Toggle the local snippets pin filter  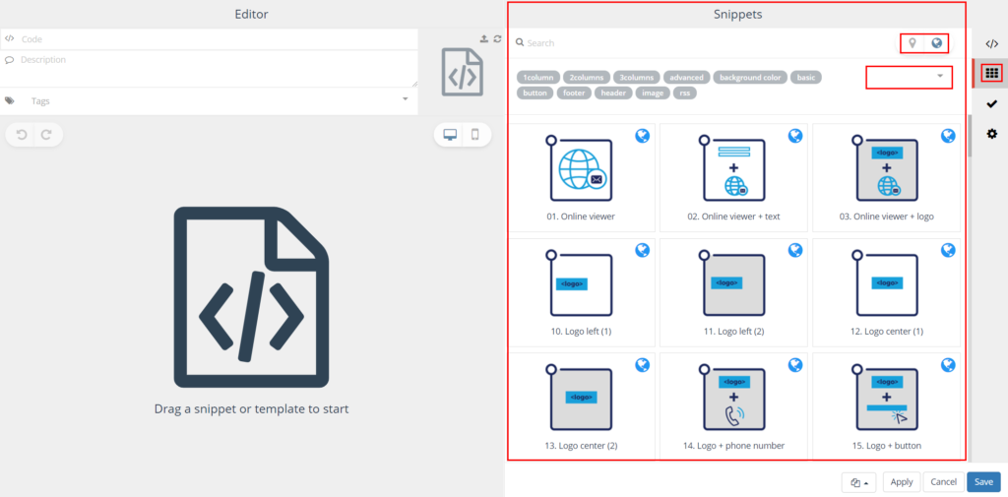912,43
